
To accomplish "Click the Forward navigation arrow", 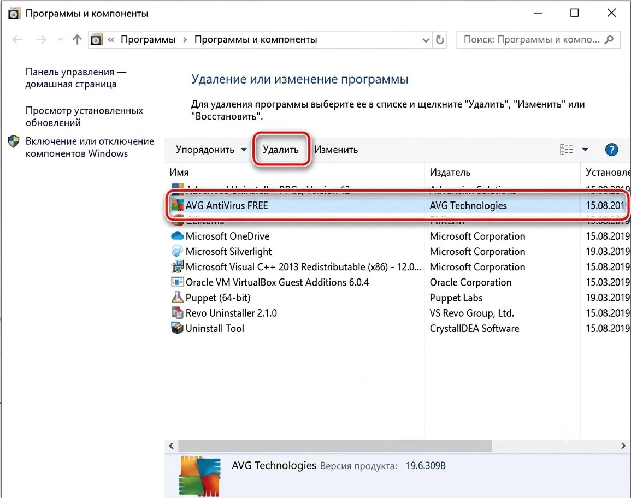I will point(41,39).
